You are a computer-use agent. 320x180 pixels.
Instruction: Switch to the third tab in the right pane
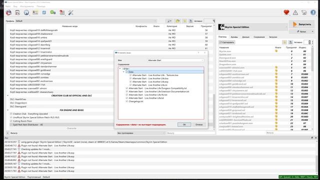tap(245, 37)
